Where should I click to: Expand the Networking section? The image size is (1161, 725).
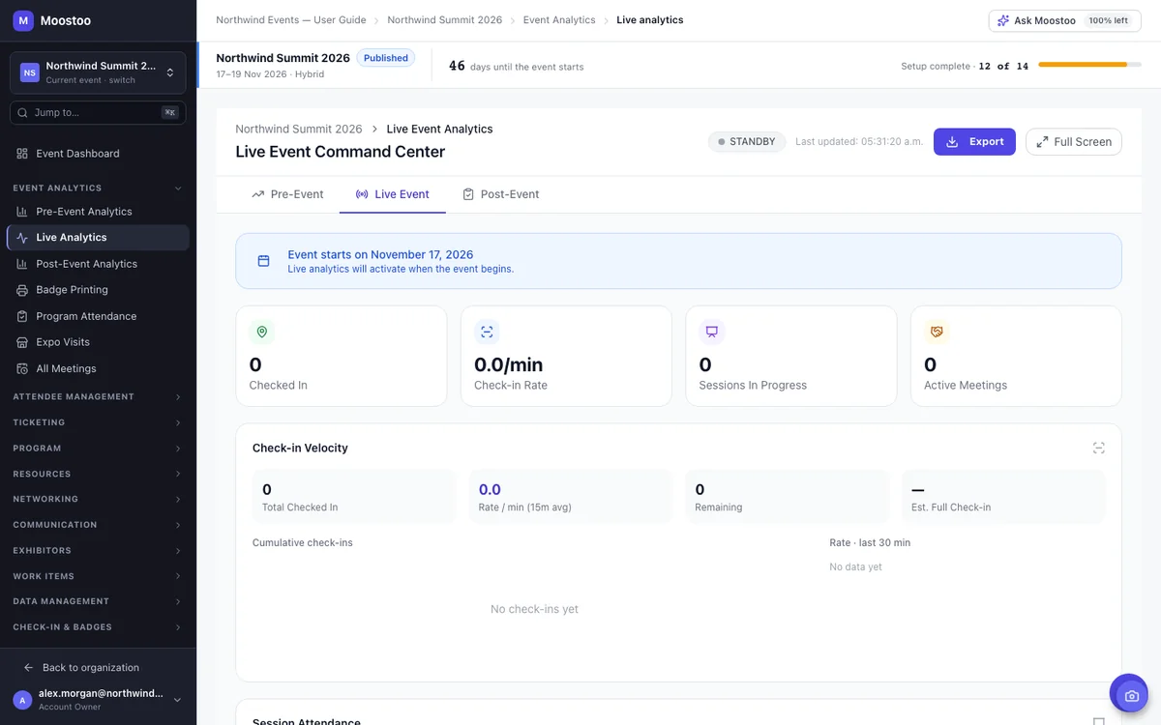(x=98, y=500)
